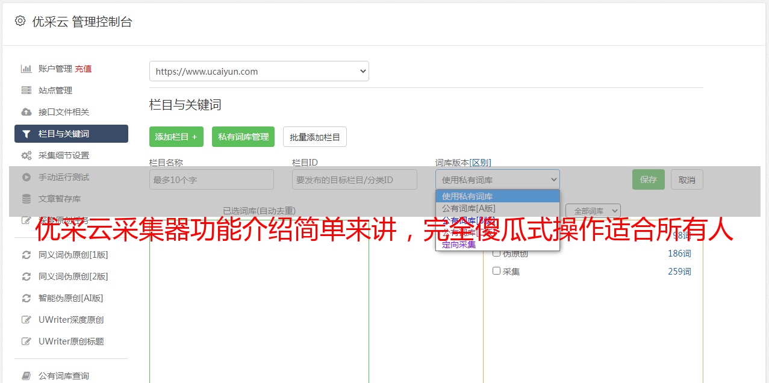769x383 pixels.
Task: Click the refresh icon for 智能伪原创[AI版]
Action: (26, 298)
